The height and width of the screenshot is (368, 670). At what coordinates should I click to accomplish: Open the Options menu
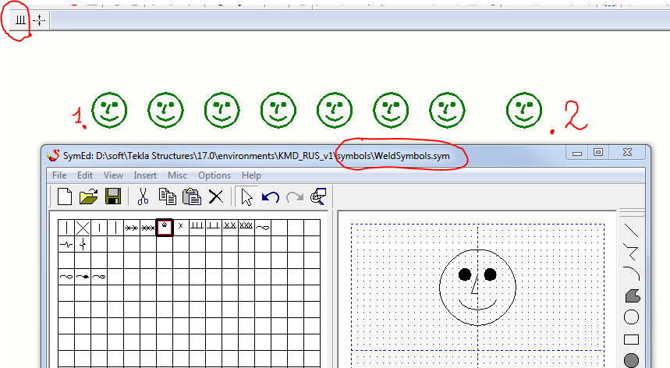214,175
